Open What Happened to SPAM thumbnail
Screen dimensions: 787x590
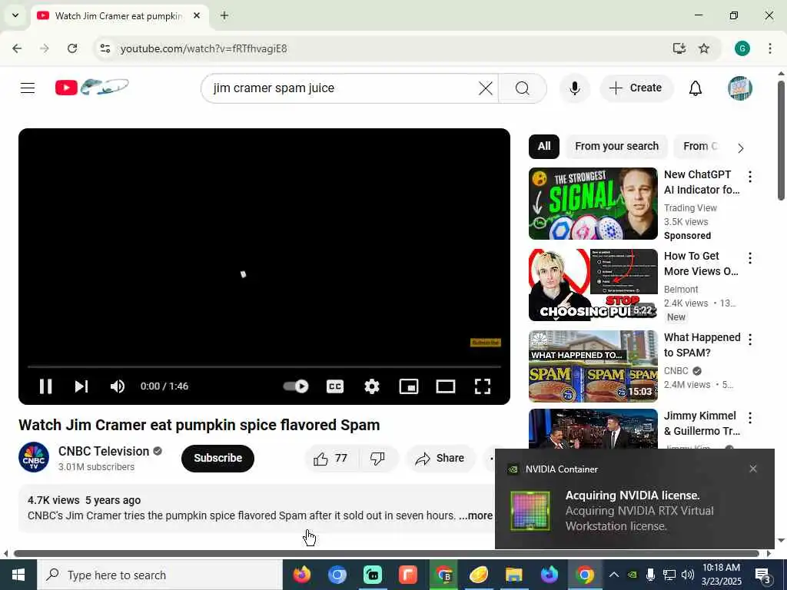pos(593,366)
